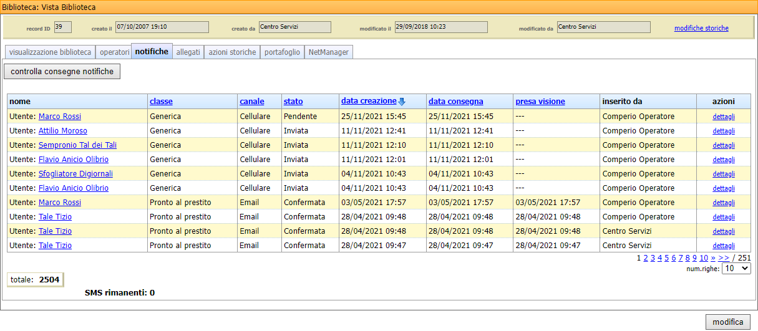Sort by data consegna header
This screenshot has height=331, width=758.
pos(455,101)
